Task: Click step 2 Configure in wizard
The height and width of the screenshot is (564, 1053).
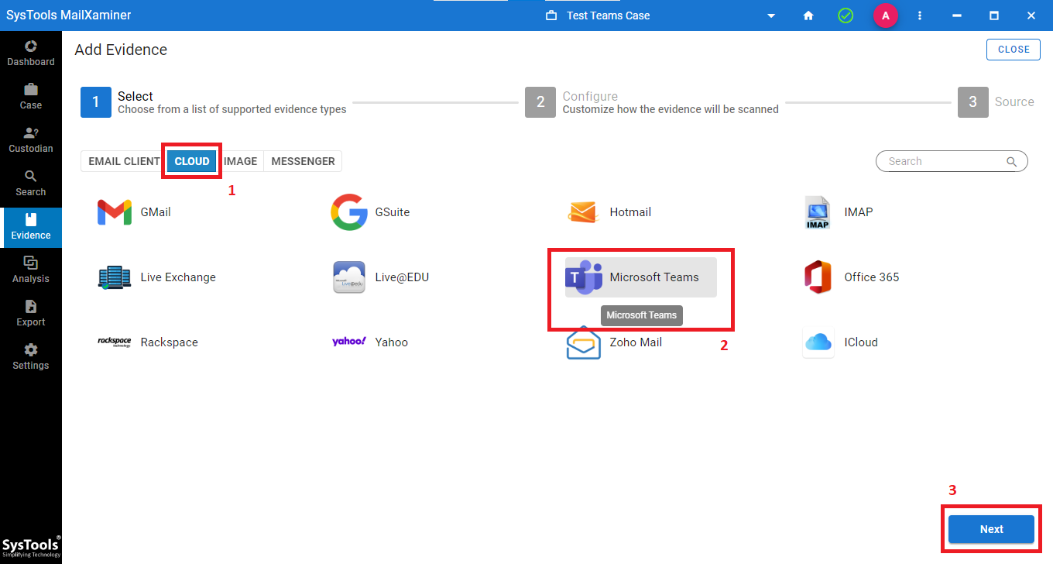Action: click(652, 102)
